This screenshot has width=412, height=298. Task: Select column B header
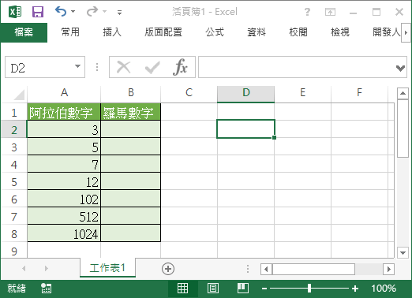point(131,93)
